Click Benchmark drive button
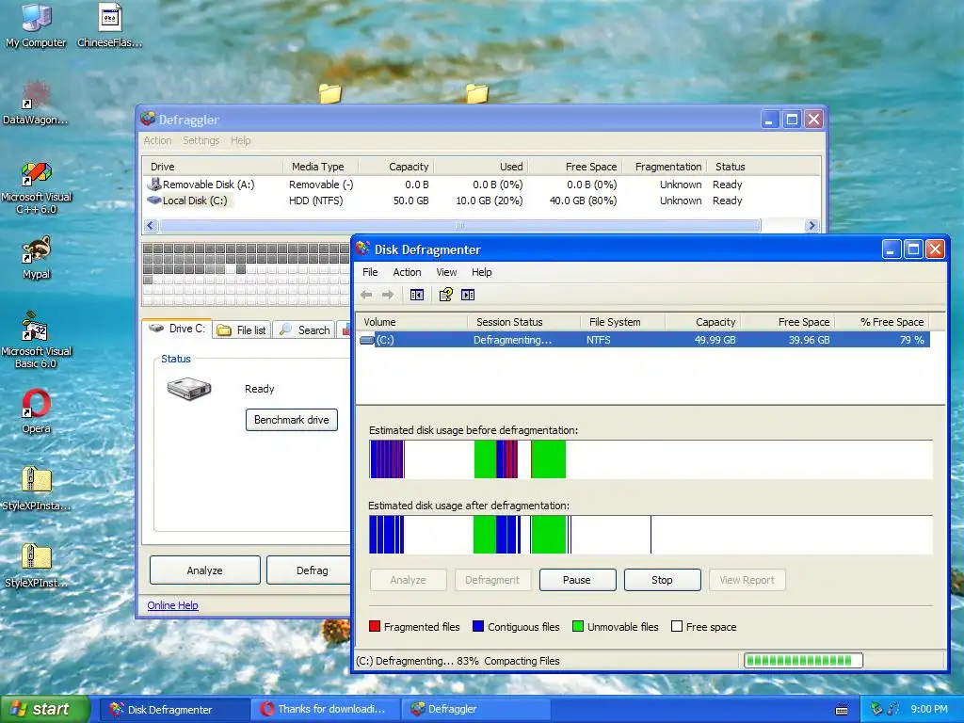The image size is (964, 723). 292,420
